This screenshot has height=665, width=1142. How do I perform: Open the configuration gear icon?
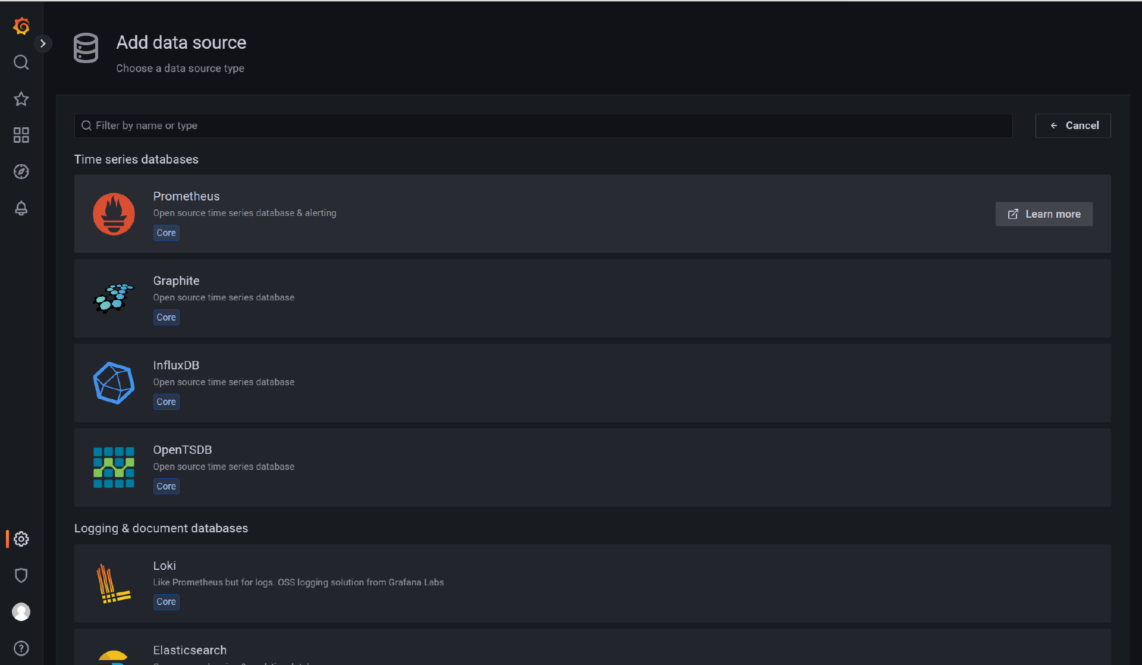coord(21,539)
